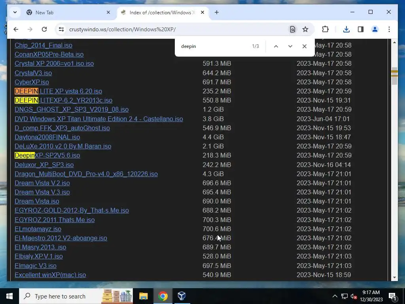Click DeLuXe.2010.v2.0.By.M.Baran.iso
Screen dimensions: 405x304
[x=63, y=146]
